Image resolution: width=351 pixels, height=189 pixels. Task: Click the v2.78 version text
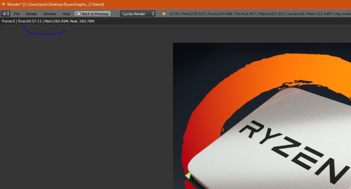pos(174,14)
